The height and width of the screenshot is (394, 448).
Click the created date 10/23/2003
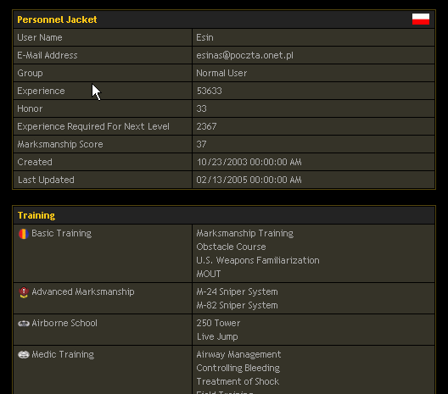(x=222, y=162)
